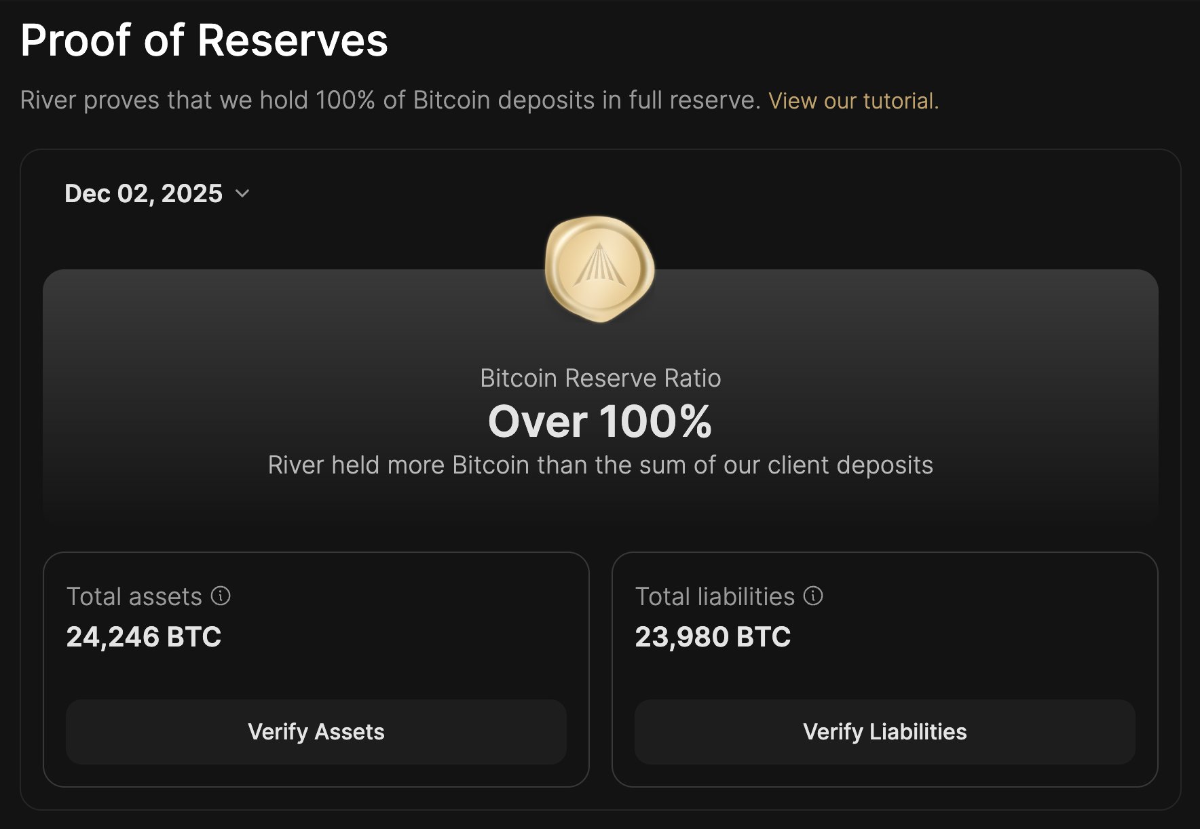This screenshot has height=829, width=1200.
Task: Click the info icon beside Total liabilities
Action: [813, 596]
